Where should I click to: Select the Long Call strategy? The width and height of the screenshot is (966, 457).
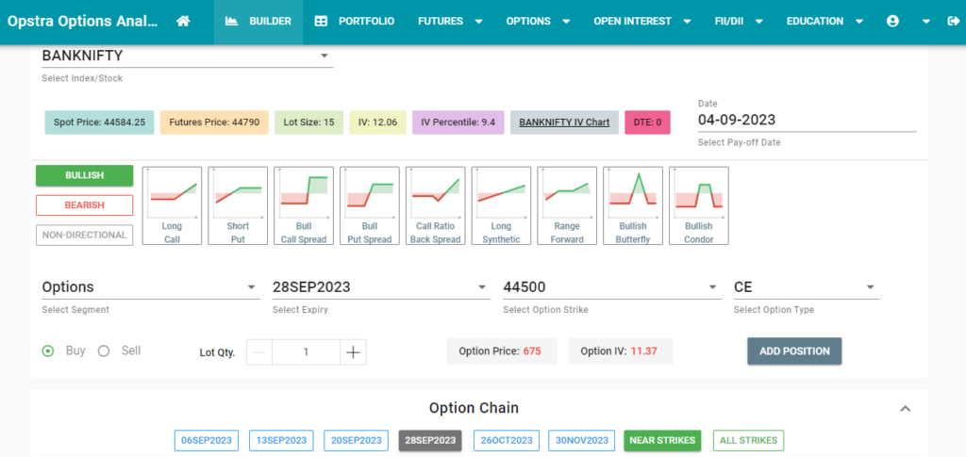pyautogui.click(x=172, y=206)
